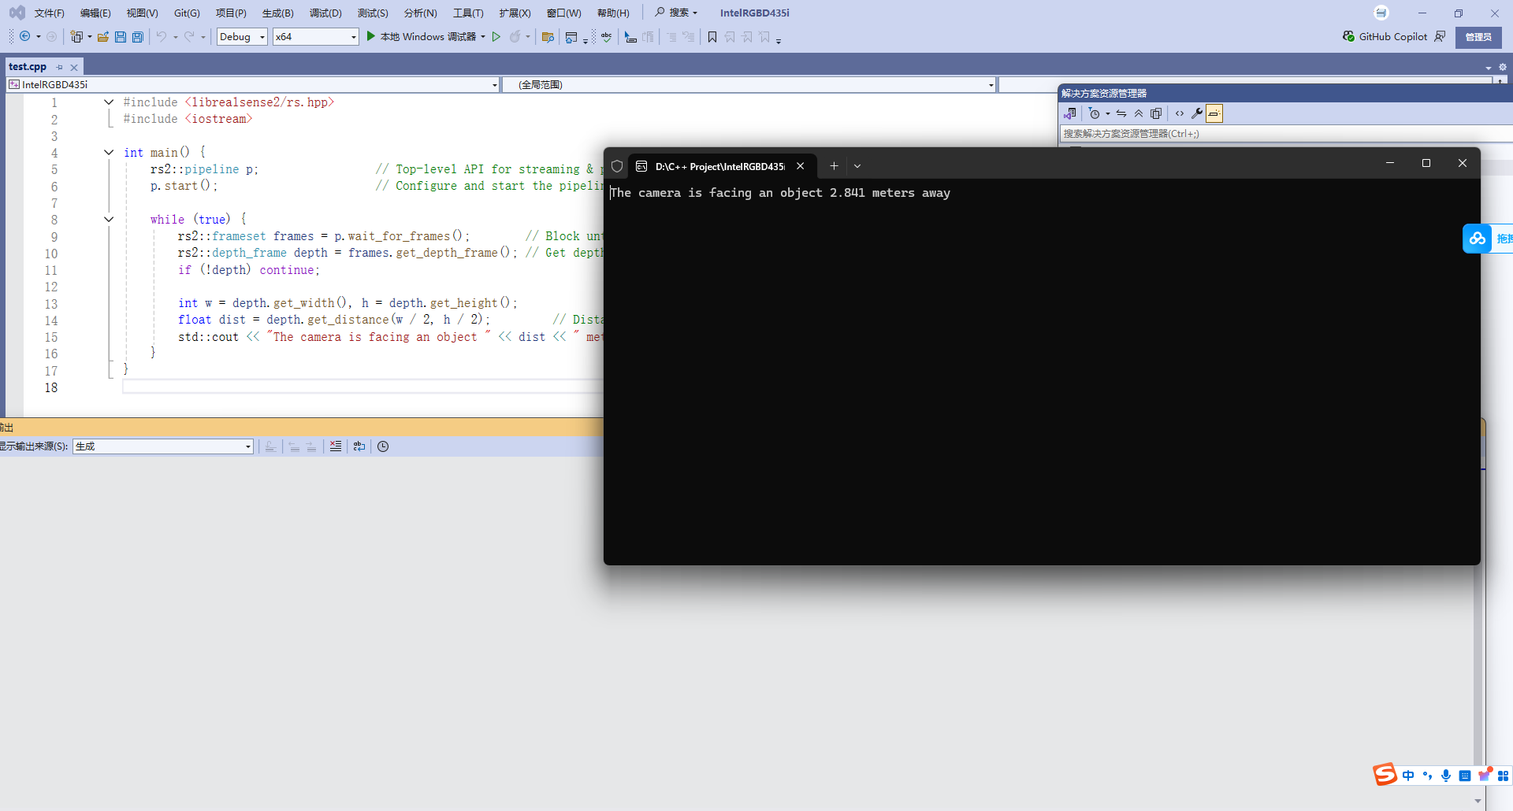Viewport: 1513px width, 811px height.
Task: Open Properties via the wrench icon
Action: [1197, 113]
